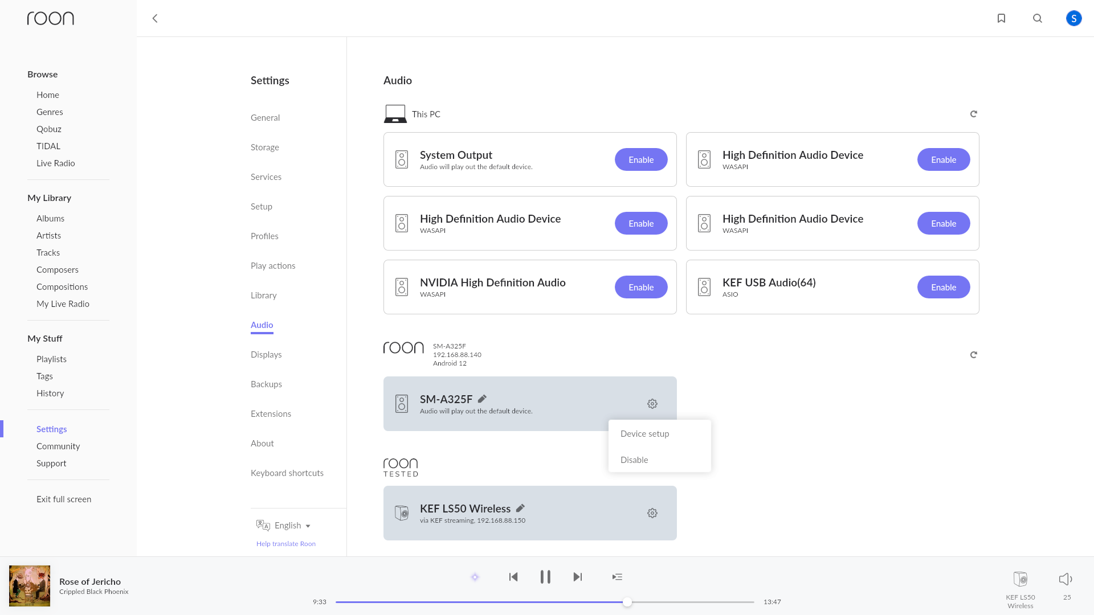
Task: Open Playlists in My Stuff
Action: pyautogui.click(x=51, y=359)
